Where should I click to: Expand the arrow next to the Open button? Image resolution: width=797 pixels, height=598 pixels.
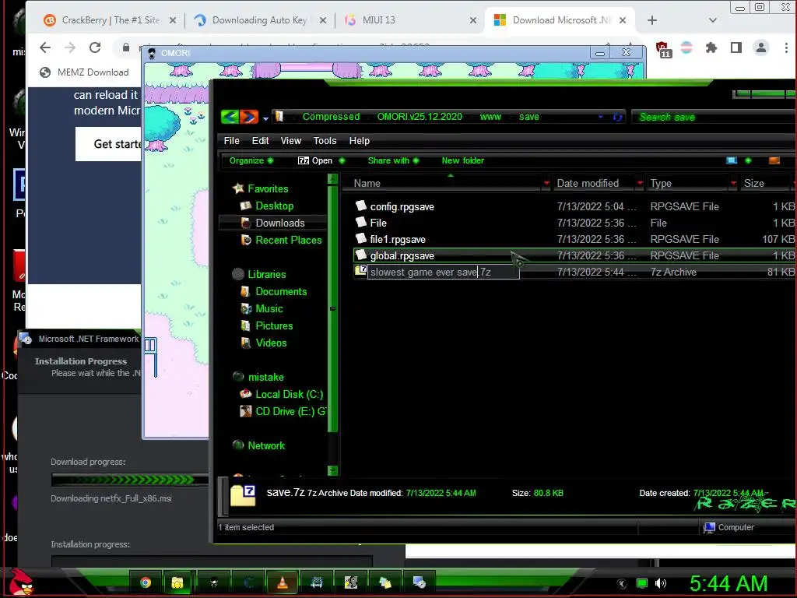coord(342,160)
